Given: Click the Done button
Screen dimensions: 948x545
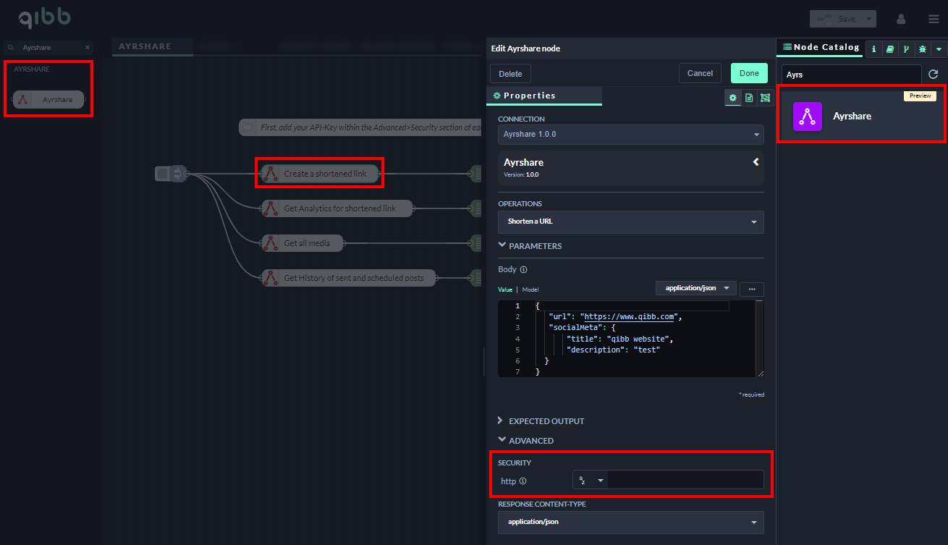Looking at the screenshot, I should tap(749, 73).
